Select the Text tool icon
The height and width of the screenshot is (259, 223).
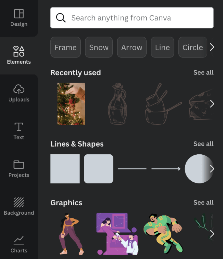tap(19, 127)
